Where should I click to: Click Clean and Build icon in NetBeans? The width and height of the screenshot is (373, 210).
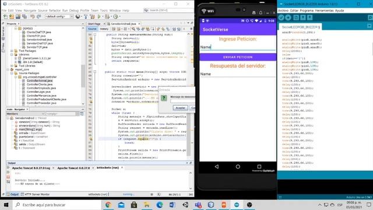point(92,16)
